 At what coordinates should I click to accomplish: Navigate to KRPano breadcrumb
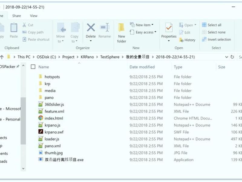coord(87,57)
